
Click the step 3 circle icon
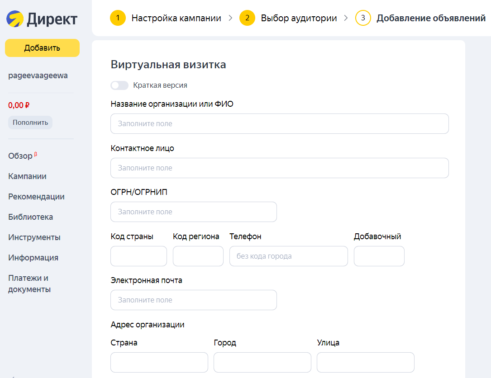click(x=363, y=18)
